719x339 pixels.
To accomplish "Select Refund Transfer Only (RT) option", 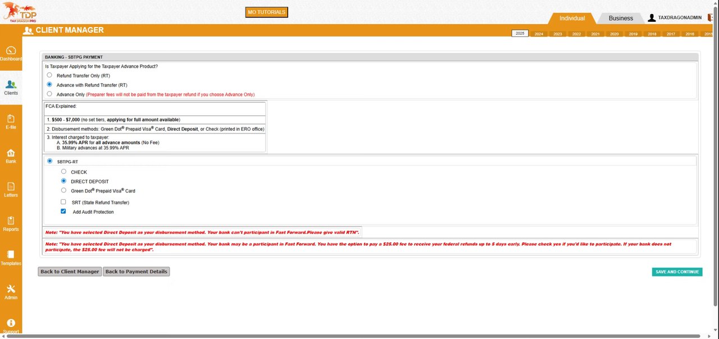I will point(49,75).
